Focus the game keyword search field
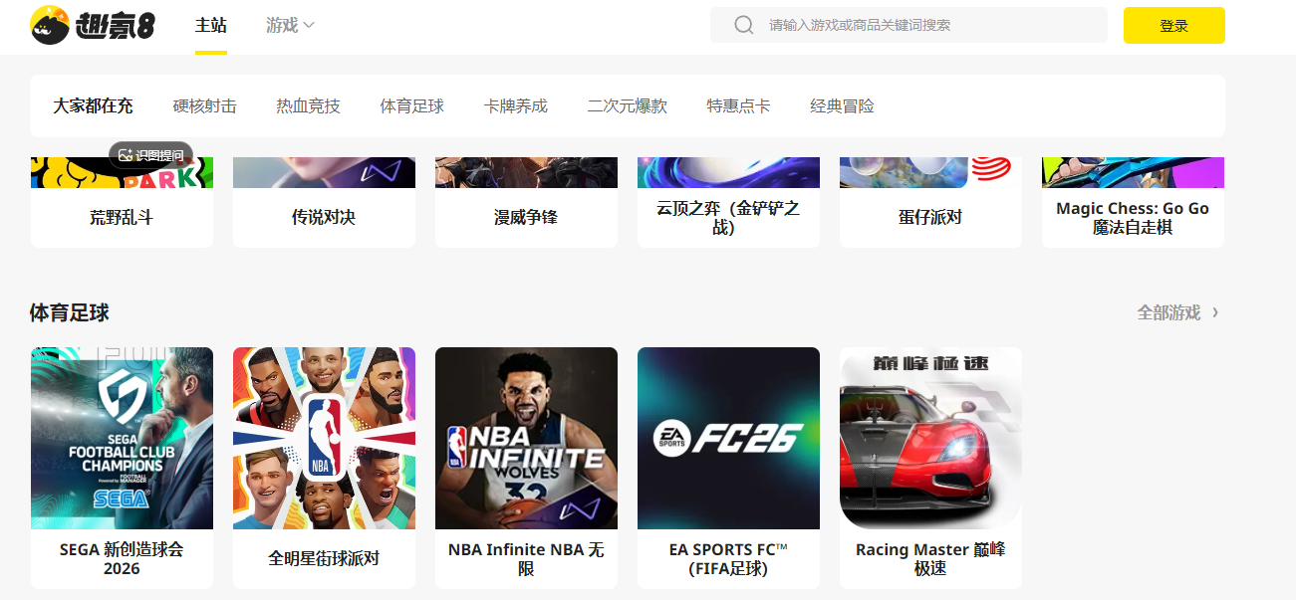This screenshot has width=1296, height=600. click(x=908, y=25)
